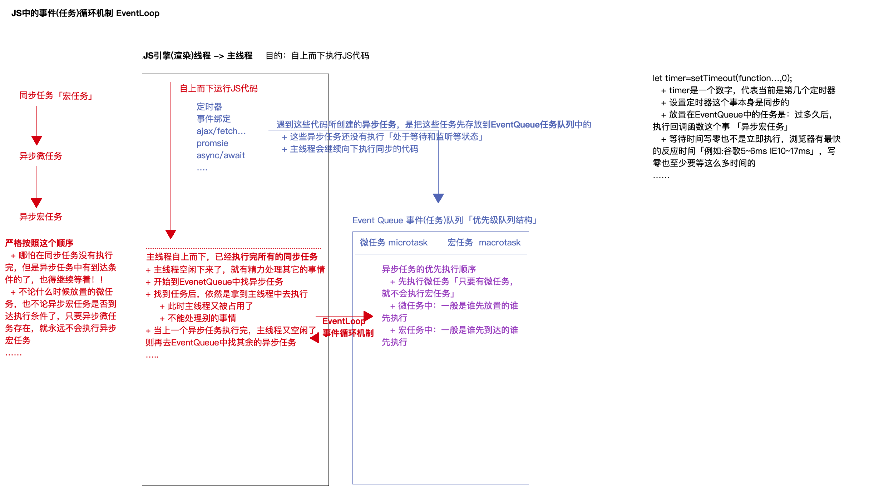Click the line '+ 设置定时器这个事本身是同步的'
Screen dimensions: 879x493
pyautogui.click(x=725, y=102)
